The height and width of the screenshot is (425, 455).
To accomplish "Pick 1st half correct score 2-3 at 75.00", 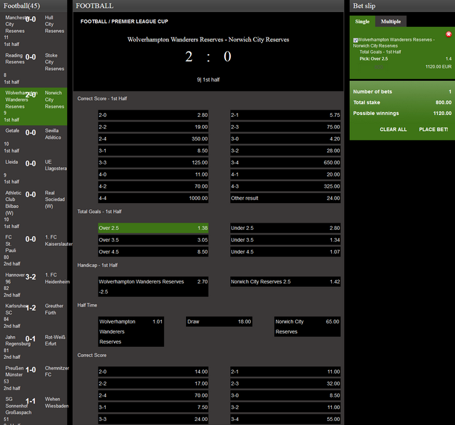I will click(285, 127).
